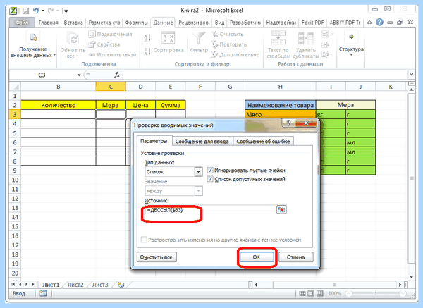This screenshot has width=423, height=308.
Task: Click dialog help question button
Action: click(x=288, y=123)
